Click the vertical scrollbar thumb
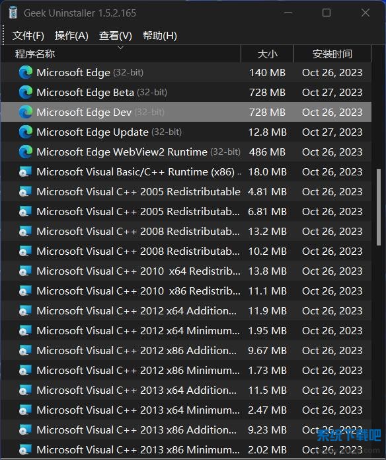Screen dimensions: 386x460 pos(379,207)
